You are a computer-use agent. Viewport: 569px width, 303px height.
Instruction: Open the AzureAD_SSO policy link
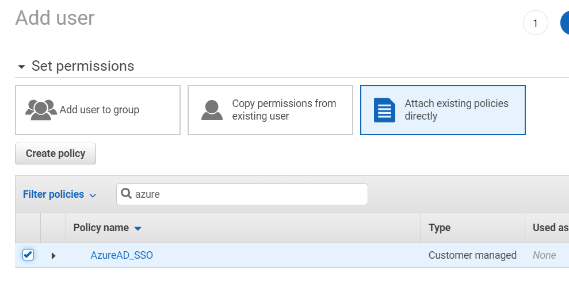pyautogui.click(x=122, y=255)
